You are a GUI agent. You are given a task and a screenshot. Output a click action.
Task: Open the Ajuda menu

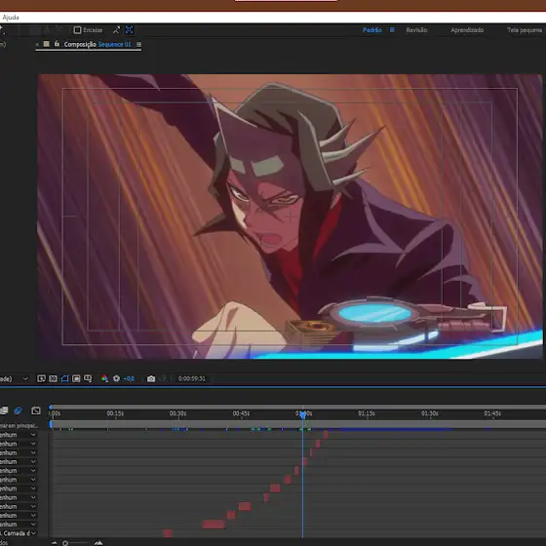[x=11, y=18]
